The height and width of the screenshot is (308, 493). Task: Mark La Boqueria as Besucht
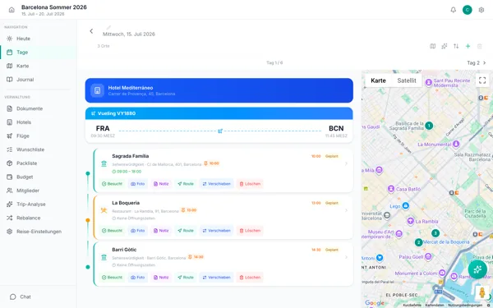pyautogui.click(x=112, y=231)
